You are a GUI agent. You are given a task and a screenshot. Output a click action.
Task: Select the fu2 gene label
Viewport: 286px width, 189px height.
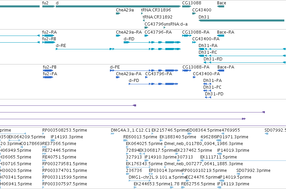45,3
